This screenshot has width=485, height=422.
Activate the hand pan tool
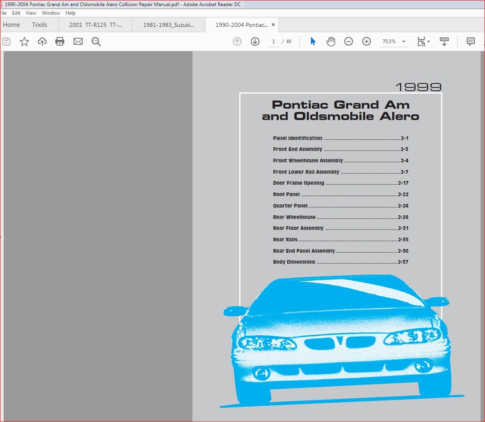[331, 42]
